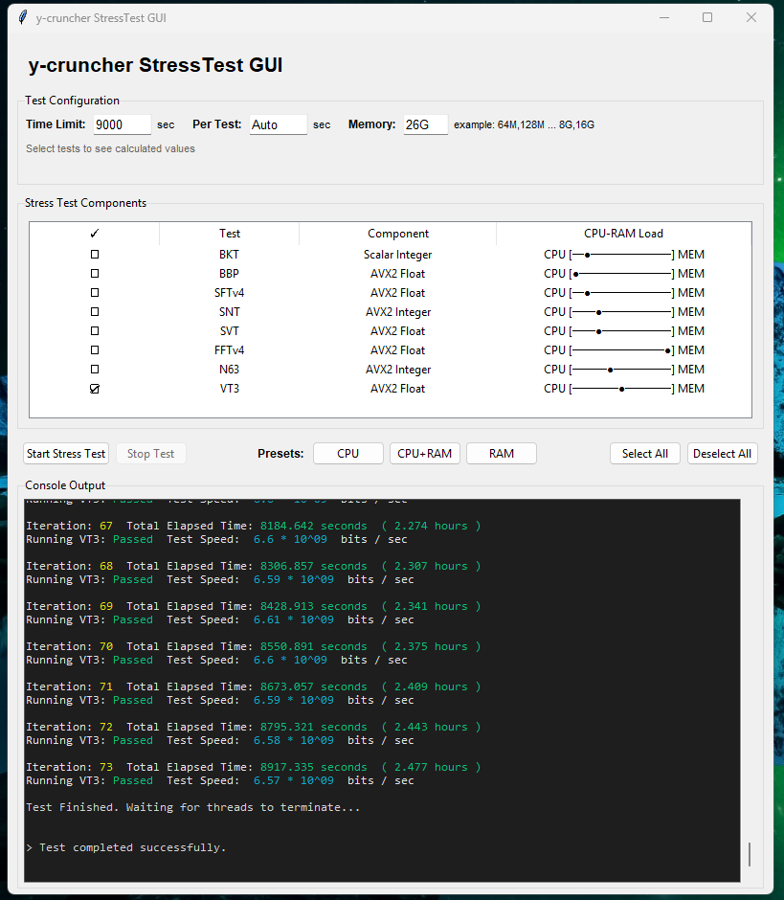Click the '6.61 * 10^09' speed value
784x900 pixels.
(x=293, y=619)
